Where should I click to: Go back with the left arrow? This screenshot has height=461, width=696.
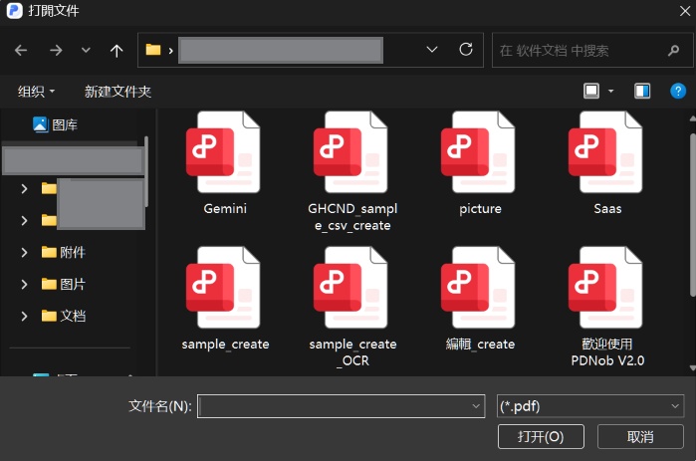pos(21,50)
